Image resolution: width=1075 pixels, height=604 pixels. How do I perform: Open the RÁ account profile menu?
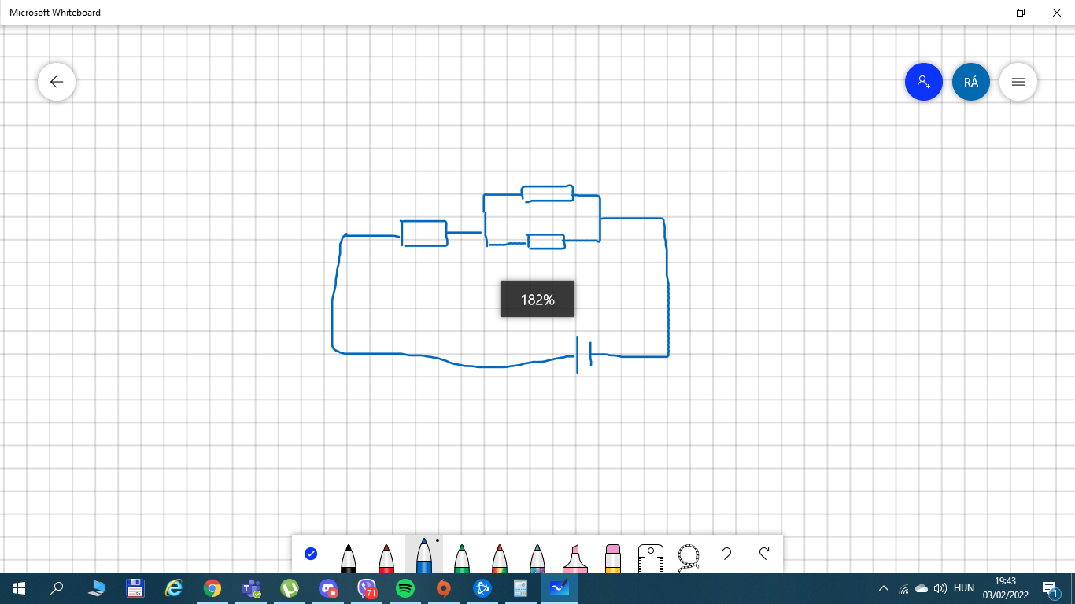[x=971, y=82]
